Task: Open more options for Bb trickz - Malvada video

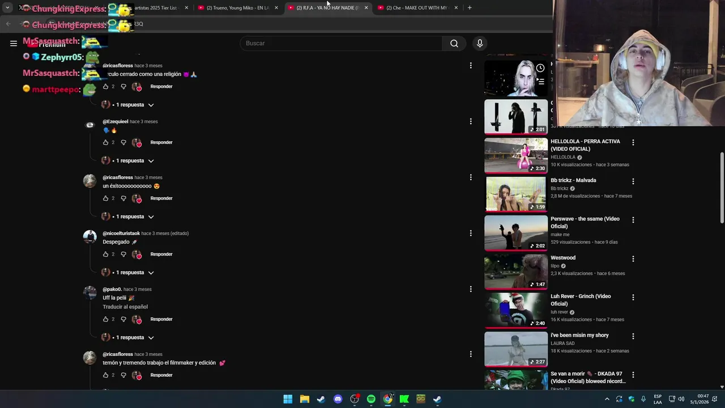Action: (x=633, y=181)
